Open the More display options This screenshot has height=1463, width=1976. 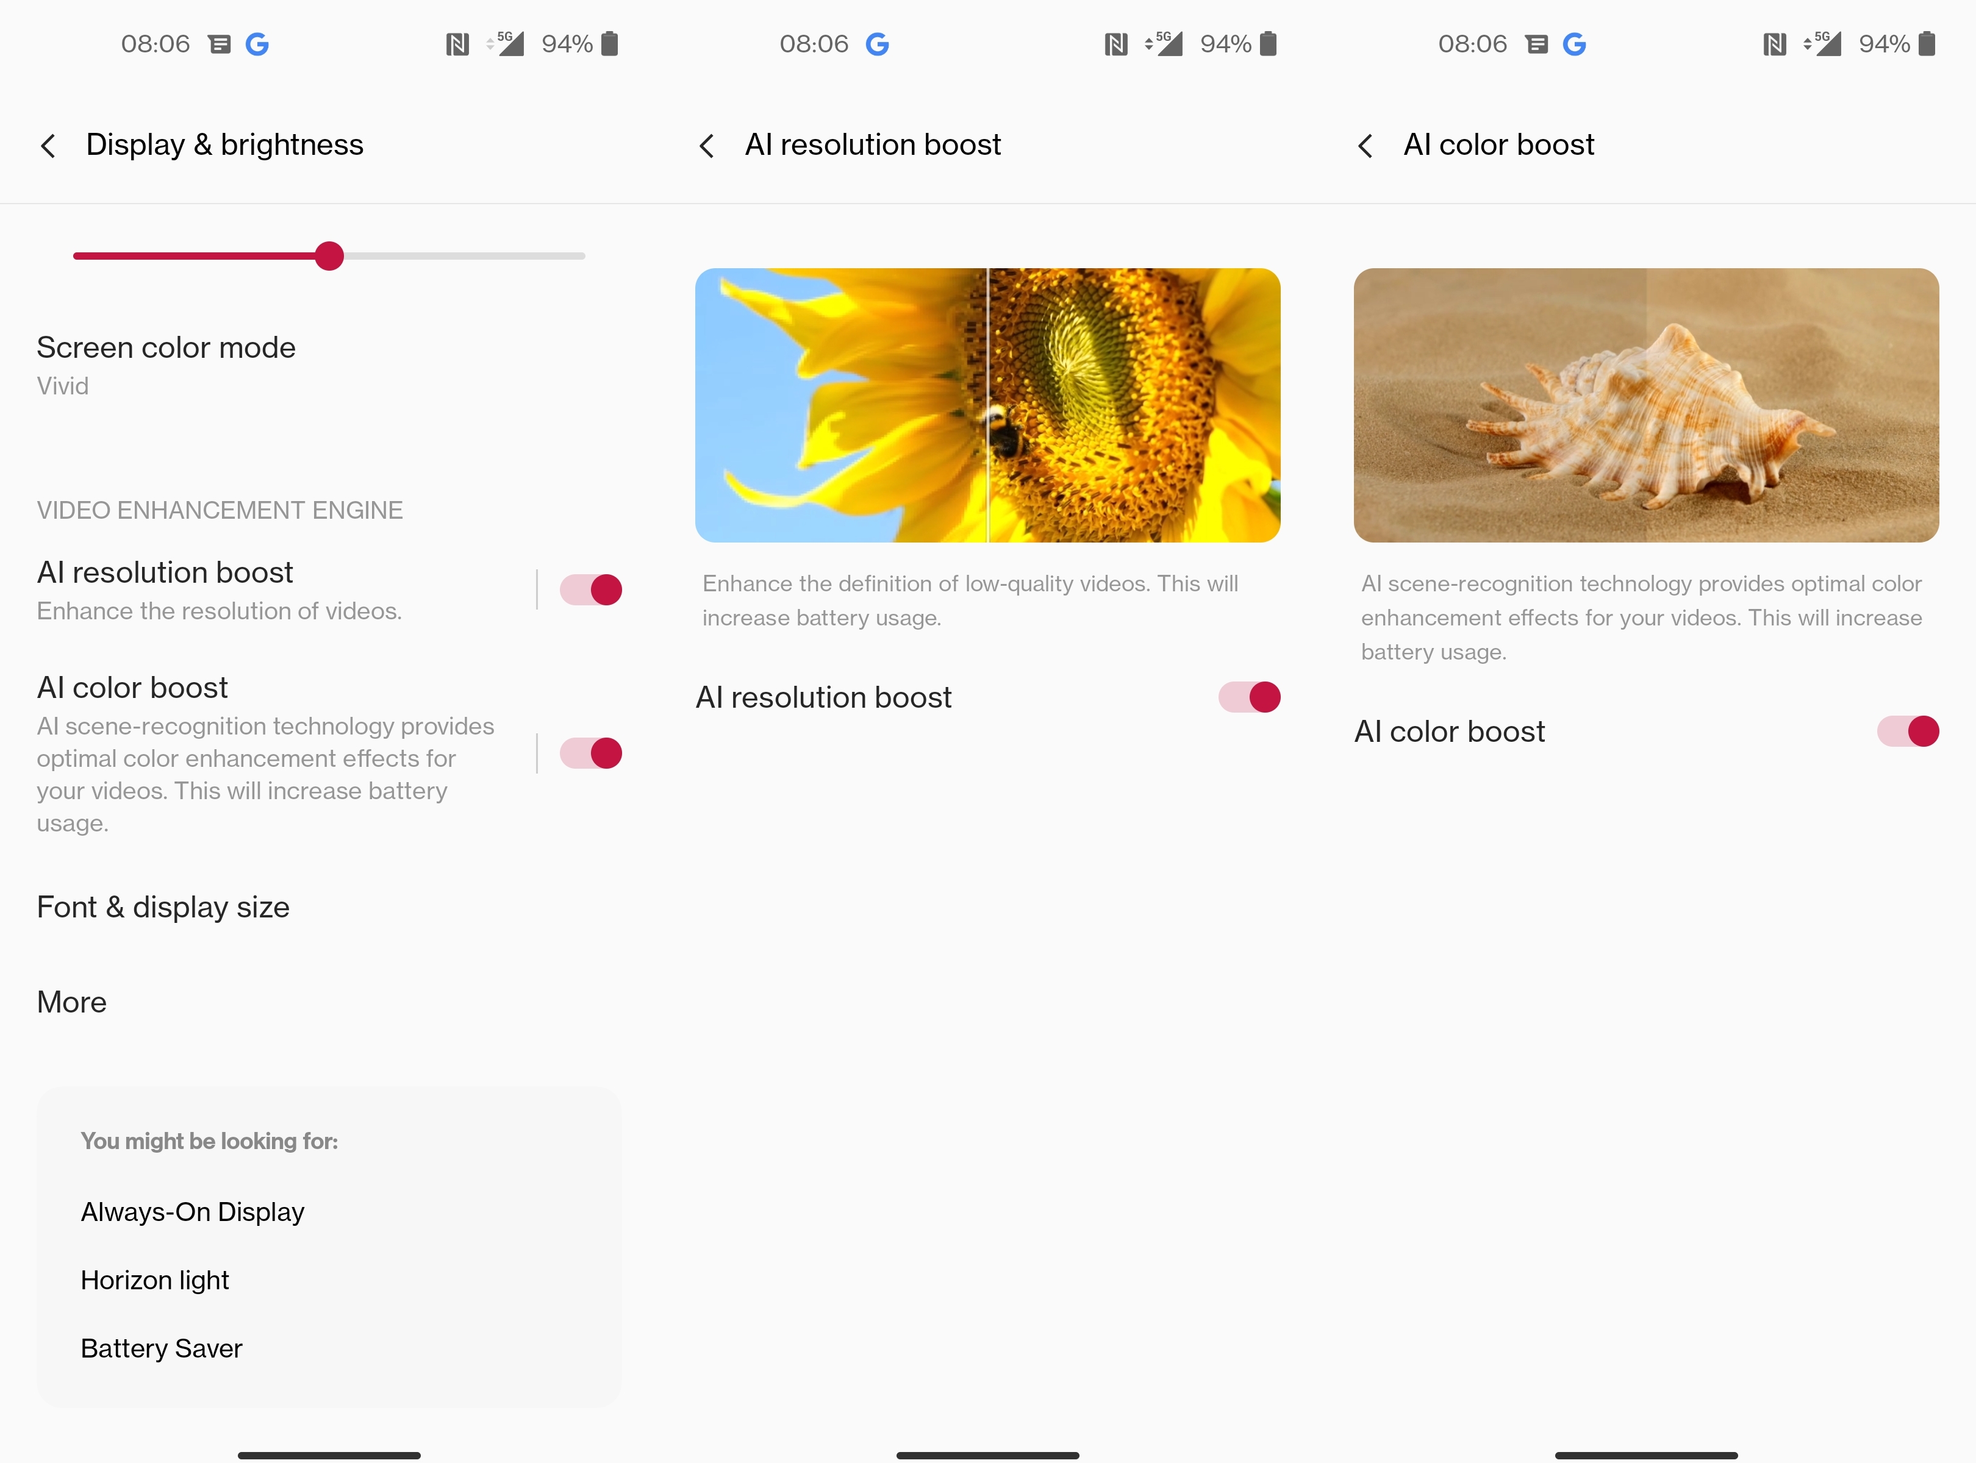[329, 1002]
